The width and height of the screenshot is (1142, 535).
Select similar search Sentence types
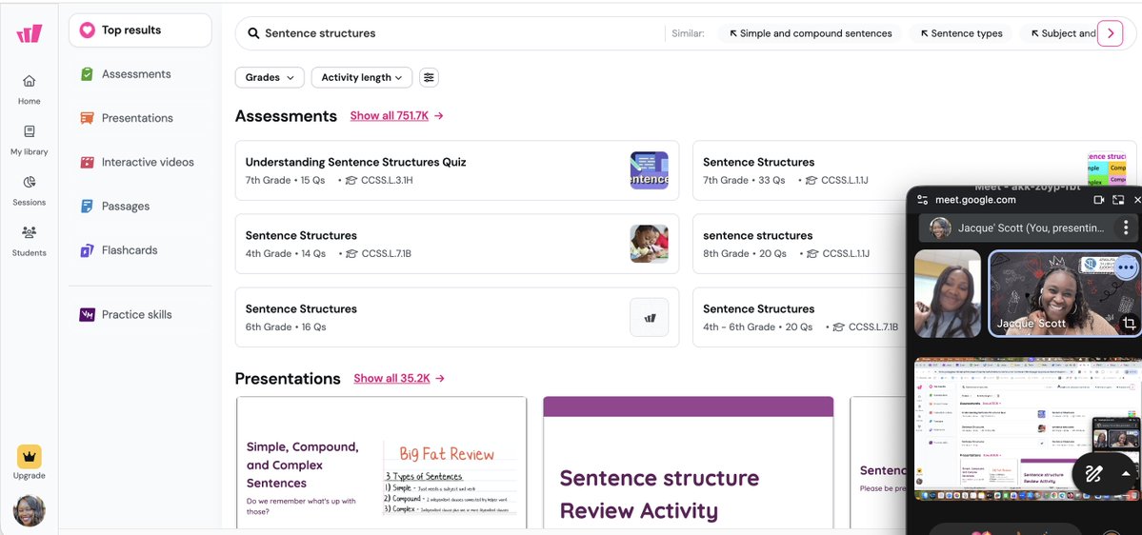961,33
